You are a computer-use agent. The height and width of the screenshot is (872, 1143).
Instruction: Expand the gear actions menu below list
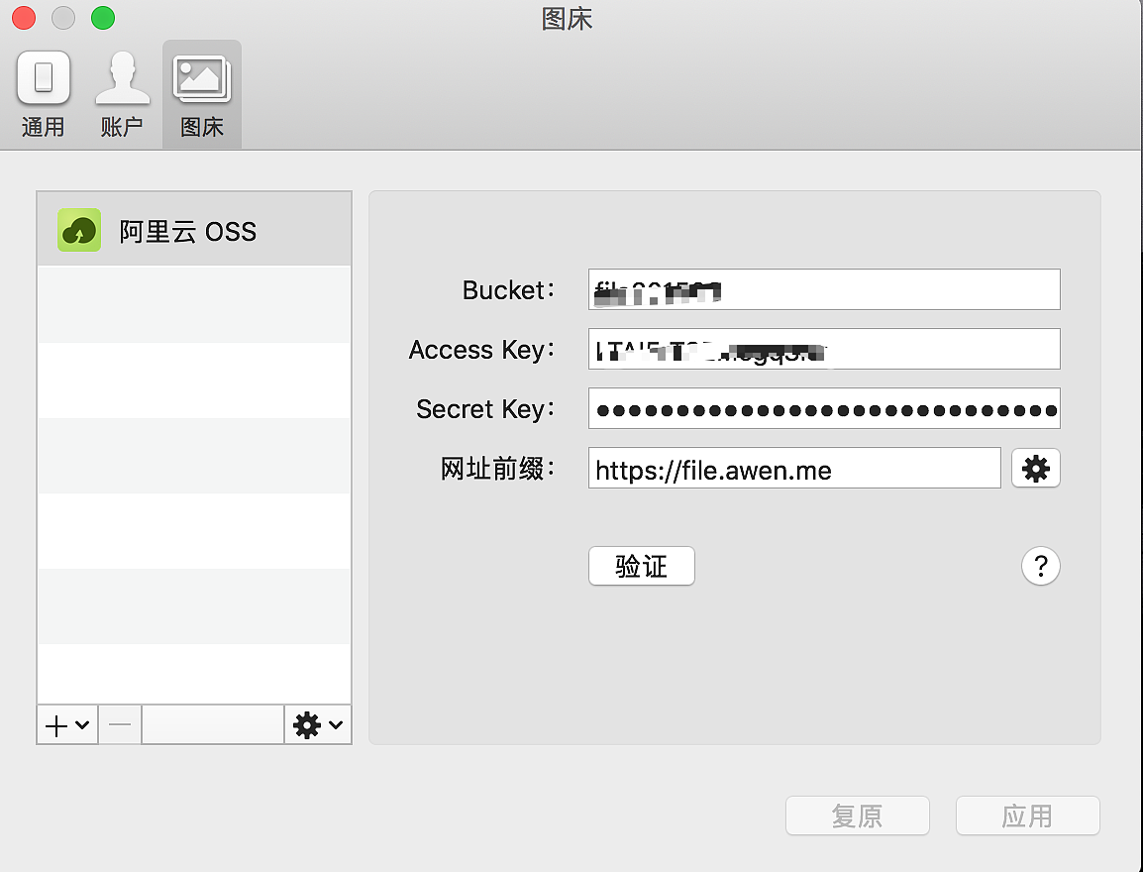[x=318, y=725]
